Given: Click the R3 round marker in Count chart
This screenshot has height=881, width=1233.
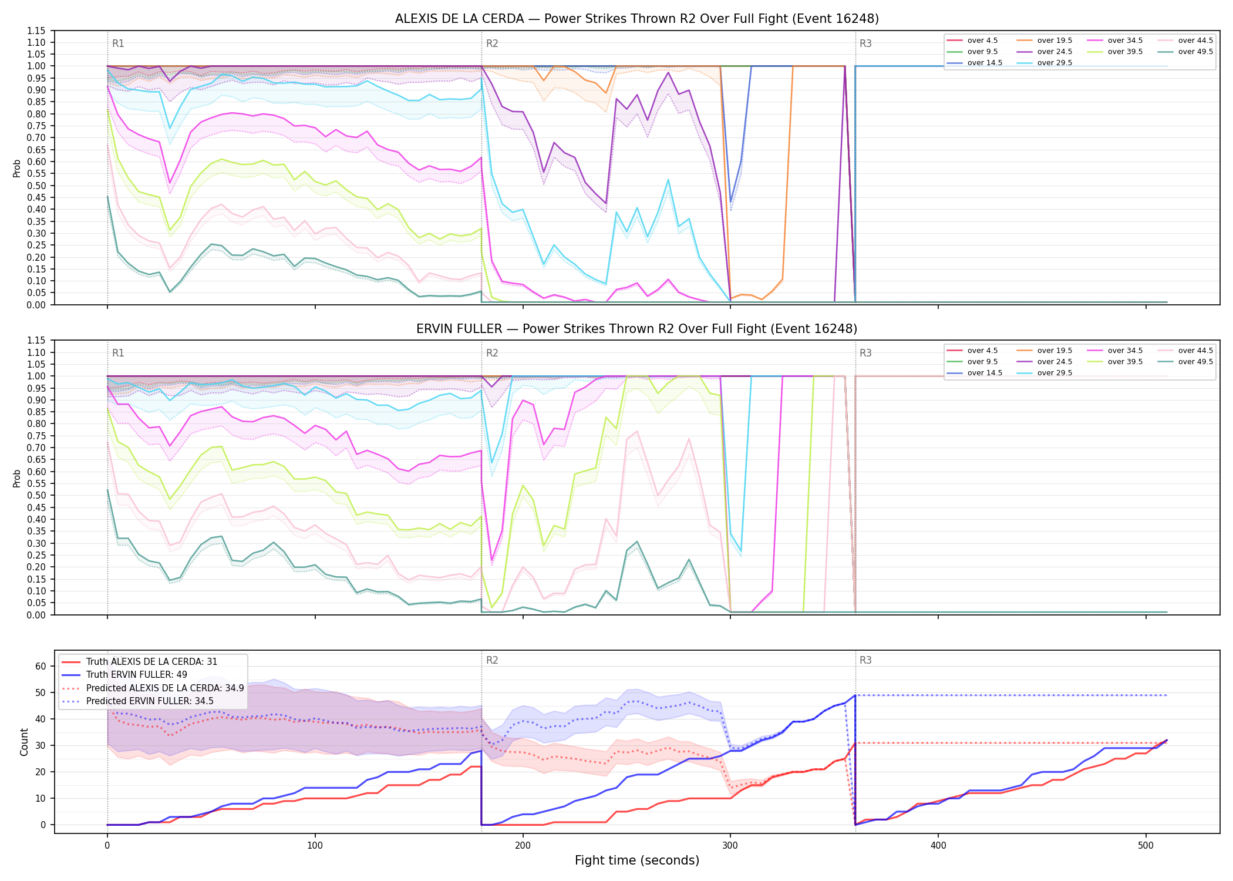Looking at the screenshot, I should pos(865,660).
